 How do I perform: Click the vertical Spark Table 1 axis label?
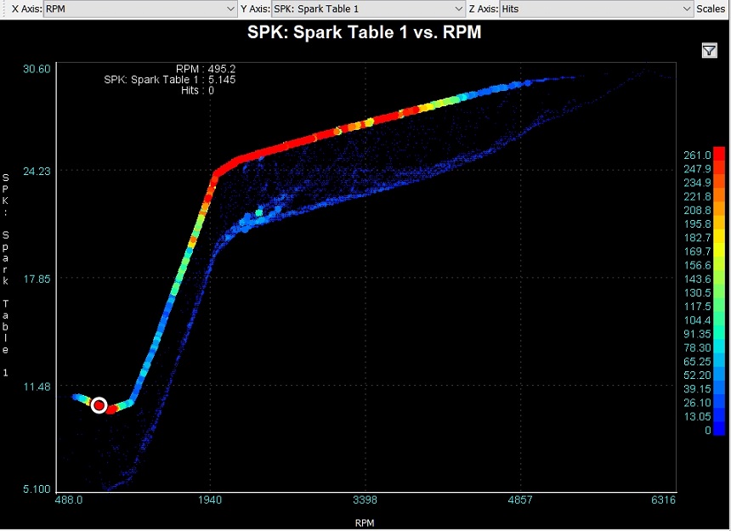(x=6, y=263)
